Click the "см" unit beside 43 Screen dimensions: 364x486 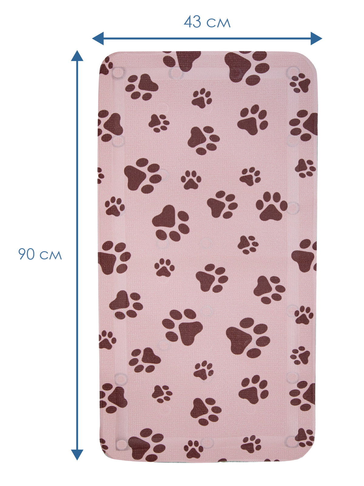(218, 23)
